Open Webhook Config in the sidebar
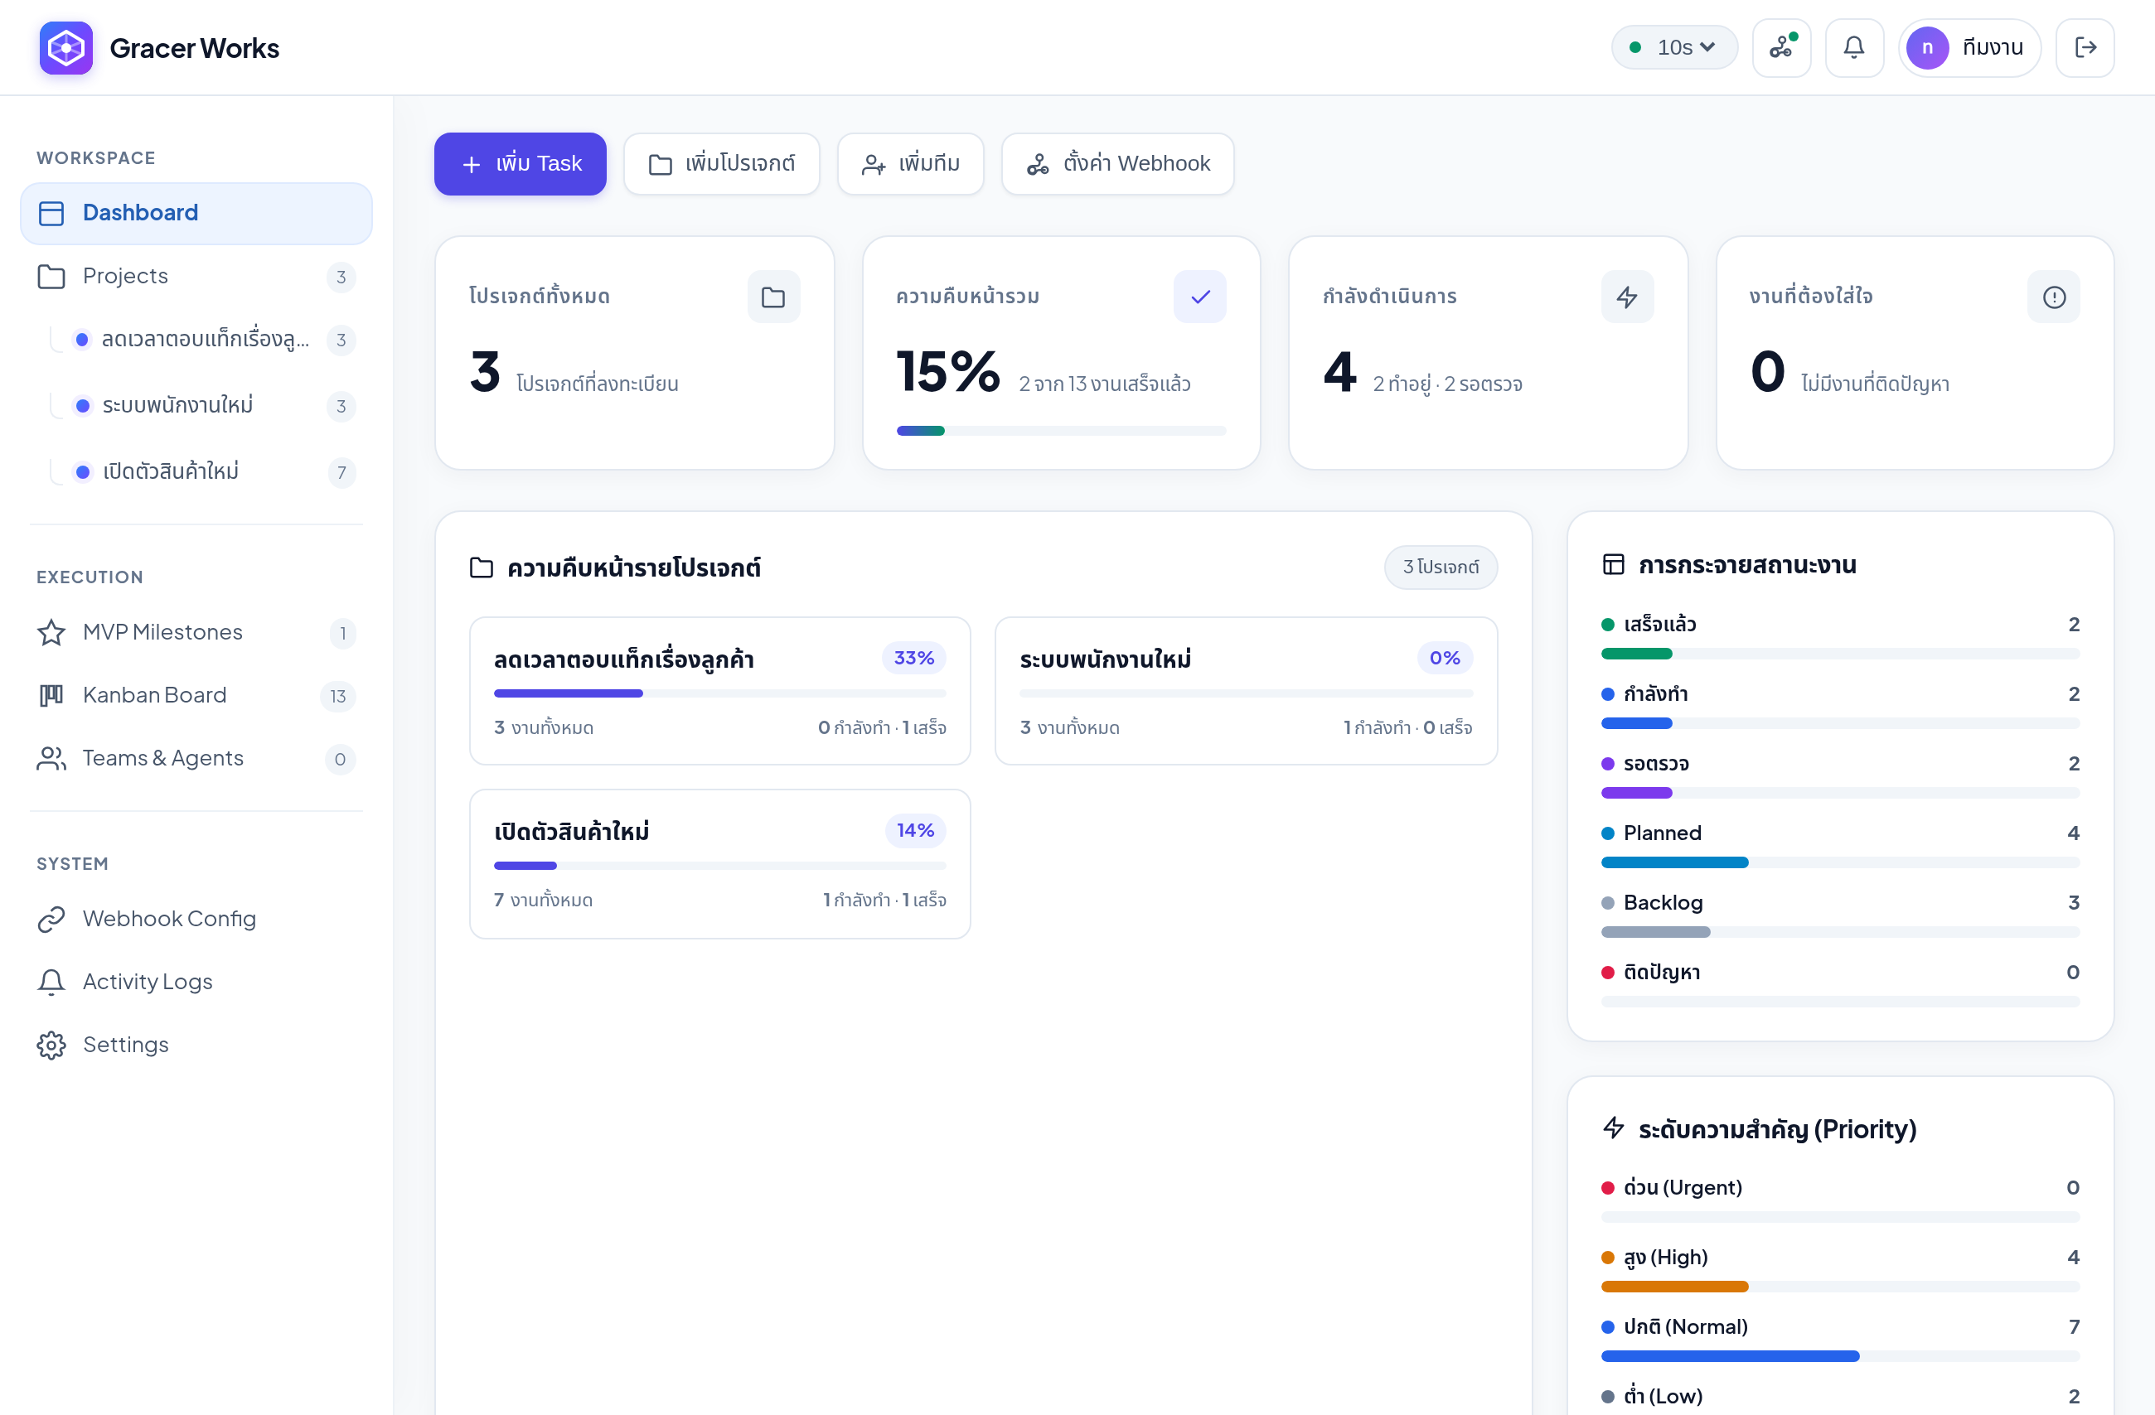The image size is (2155, 1415). pyautogui.click(x=196, y=919)
